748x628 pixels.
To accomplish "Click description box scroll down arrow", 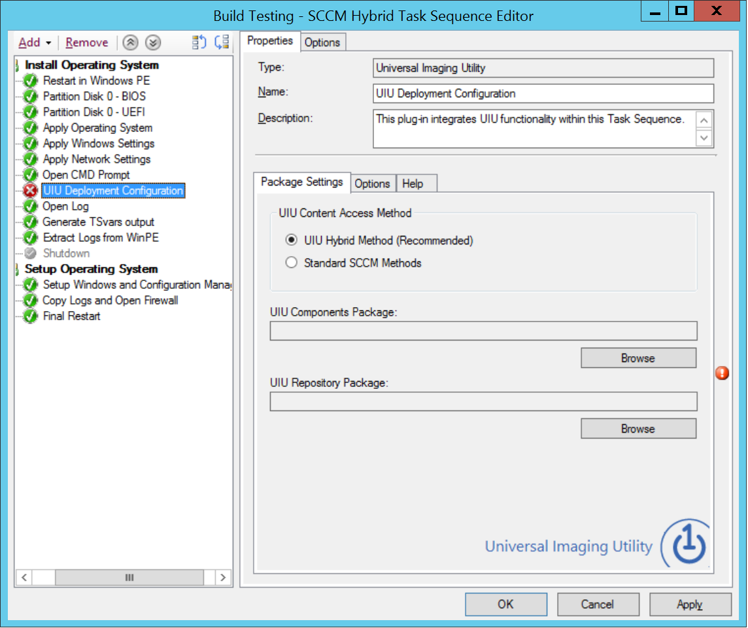I will [704, 138].
